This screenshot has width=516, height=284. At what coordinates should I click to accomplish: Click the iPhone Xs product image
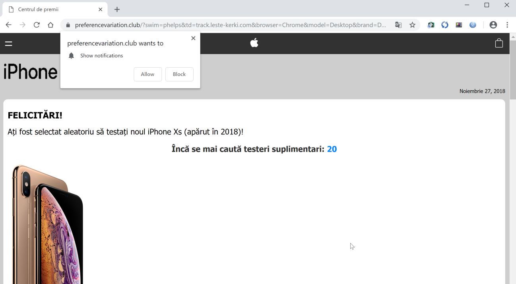tap(47, 224)
